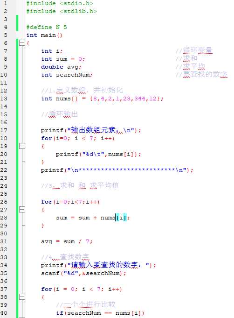Click on '#include <stdio.h>' text
234x318 pixels.
pyautogui.click(x=60, y=3)
